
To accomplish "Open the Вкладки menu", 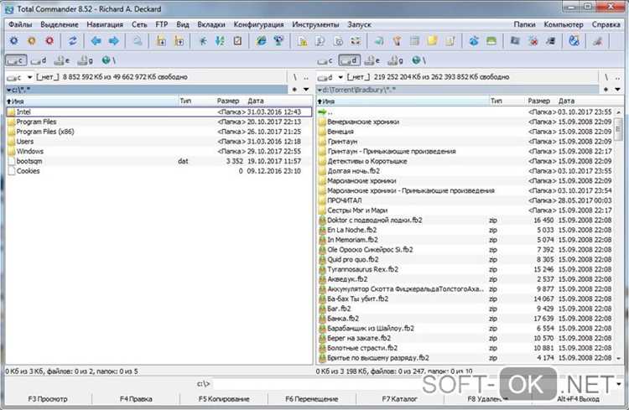I will (211, 24).
